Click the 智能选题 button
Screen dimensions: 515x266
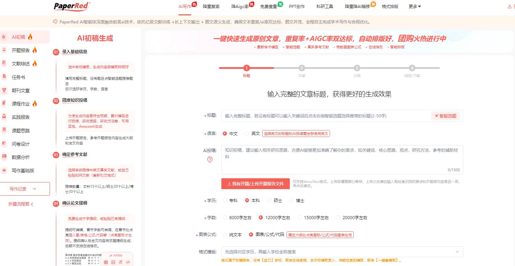[445, 116]
